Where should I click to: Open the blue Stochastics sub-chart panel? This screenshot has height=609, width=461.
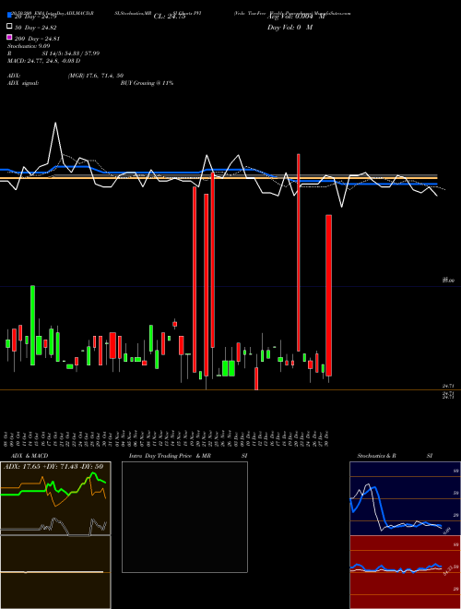(405, 498)
